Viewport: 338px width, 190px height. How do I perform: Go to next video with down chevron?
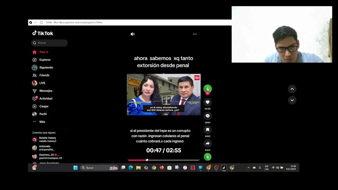pyautogui.click(x=292, y=100)
